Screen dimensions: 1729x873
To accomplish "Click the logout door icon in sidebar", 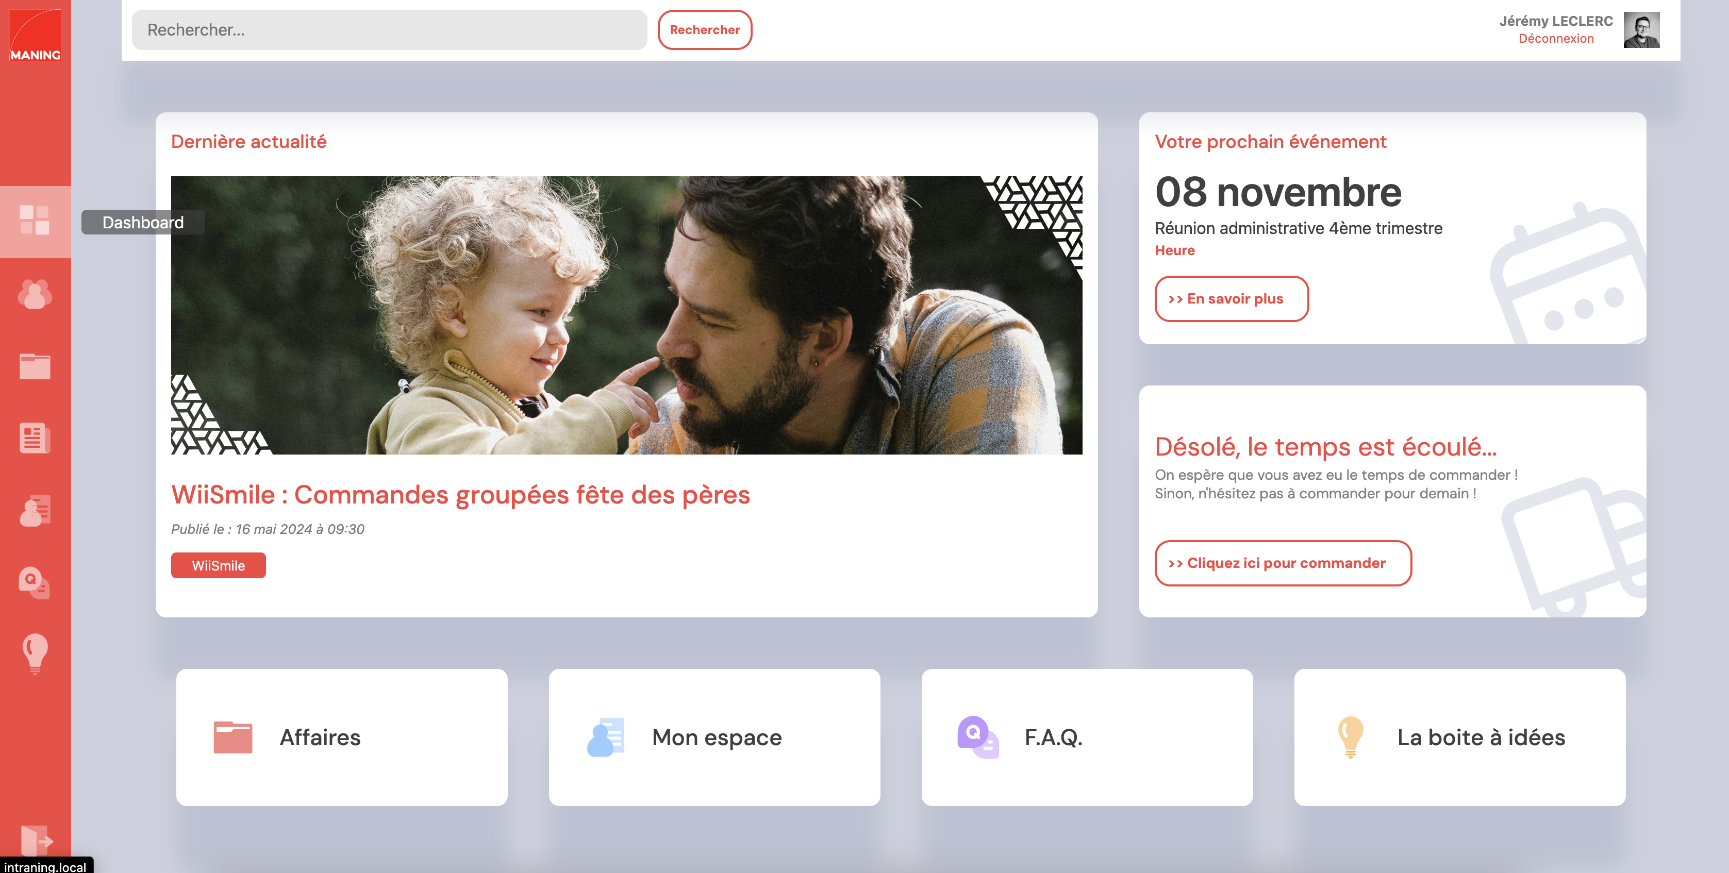I will (36, 840).
